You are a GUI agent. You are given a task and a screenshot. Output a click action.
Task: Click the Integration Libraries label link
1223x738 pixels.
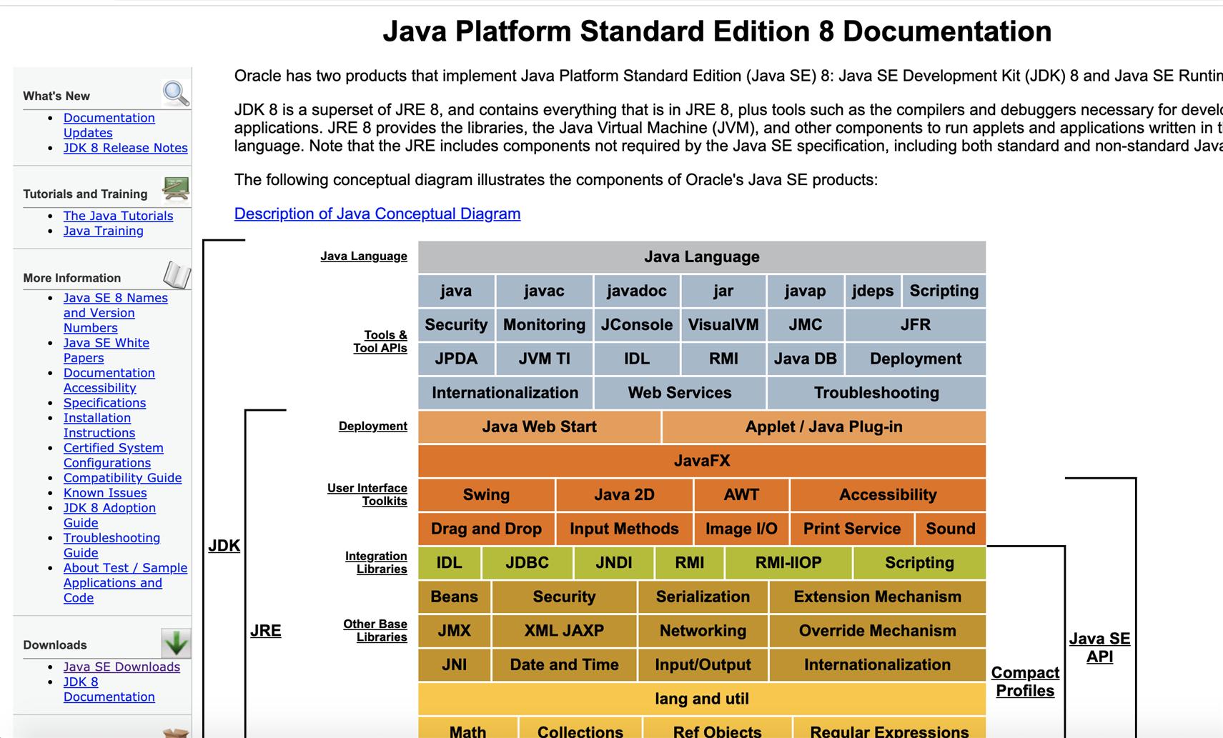(376, 562)
